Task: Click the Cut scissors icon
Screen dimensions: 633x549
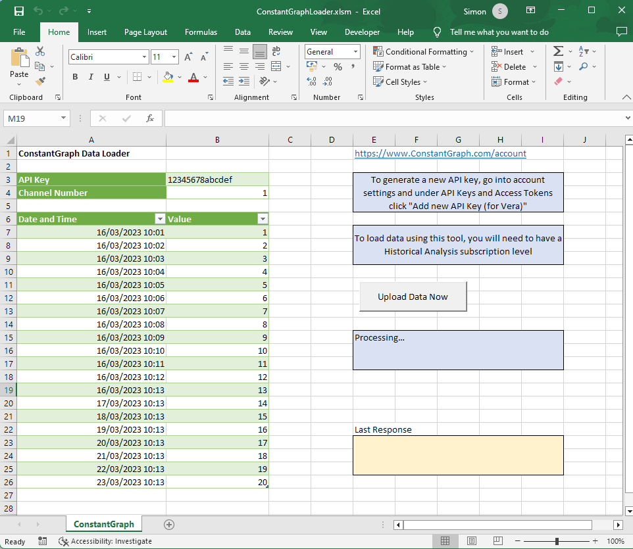Action: pyautogui.click(x=41, y=51)
